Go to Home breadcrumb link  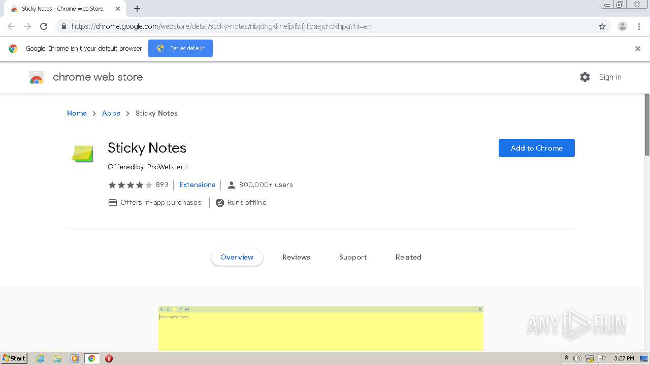coord(77,113)
